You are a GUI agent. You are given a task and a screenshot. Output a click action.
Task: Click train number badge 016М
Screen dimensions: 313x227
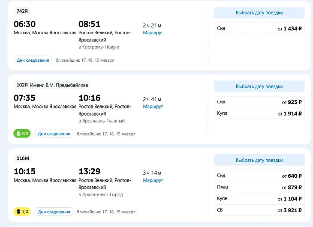[x=23, y=158]
